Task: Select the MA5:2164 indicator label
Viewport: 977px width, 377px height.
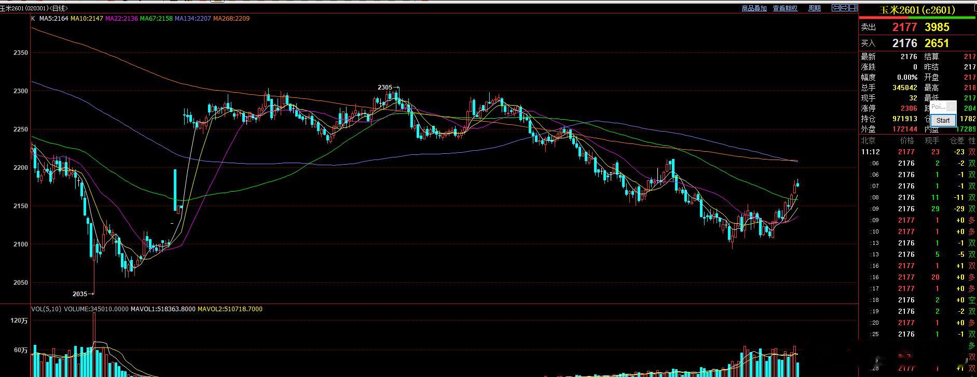Action: click(54, 19)
